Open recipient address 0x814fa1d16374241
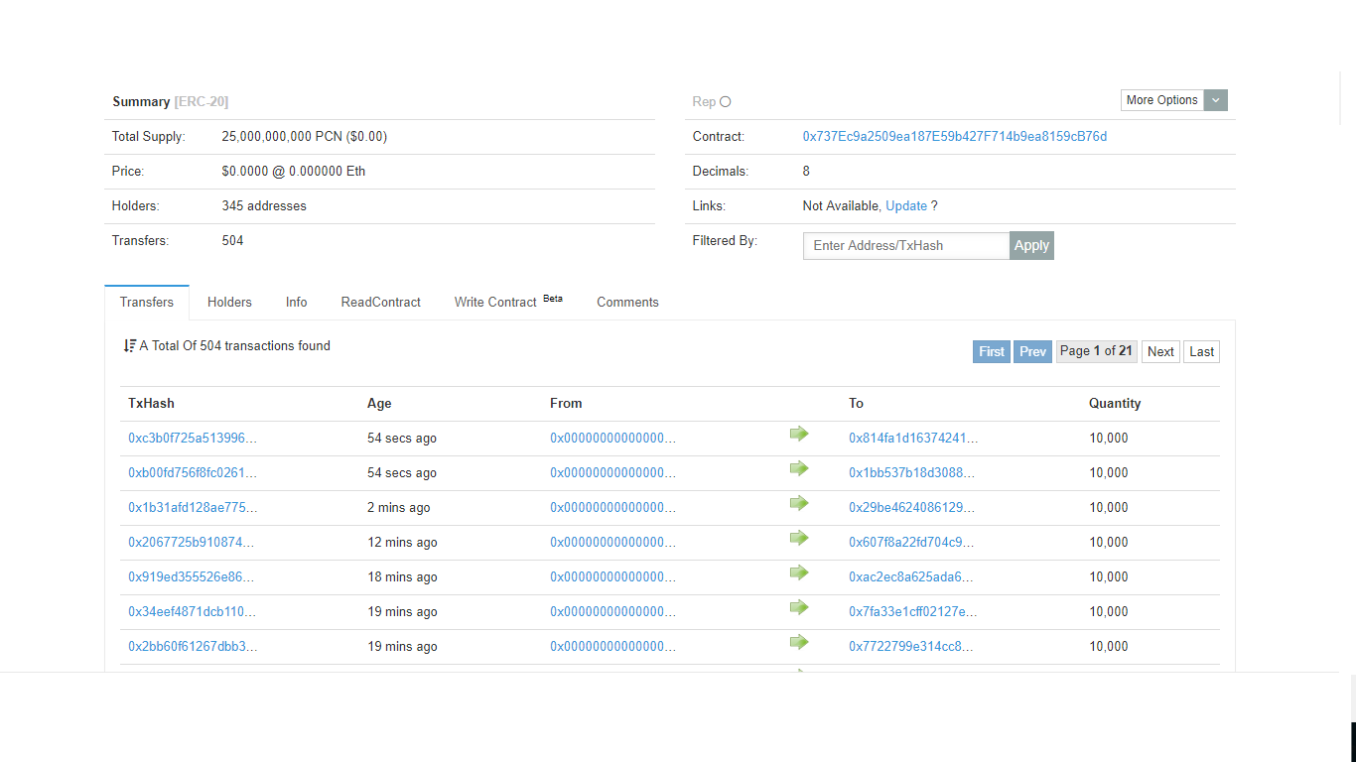Image resolution: width=1356 pixels, height=762 pixels. pos(913,438)
